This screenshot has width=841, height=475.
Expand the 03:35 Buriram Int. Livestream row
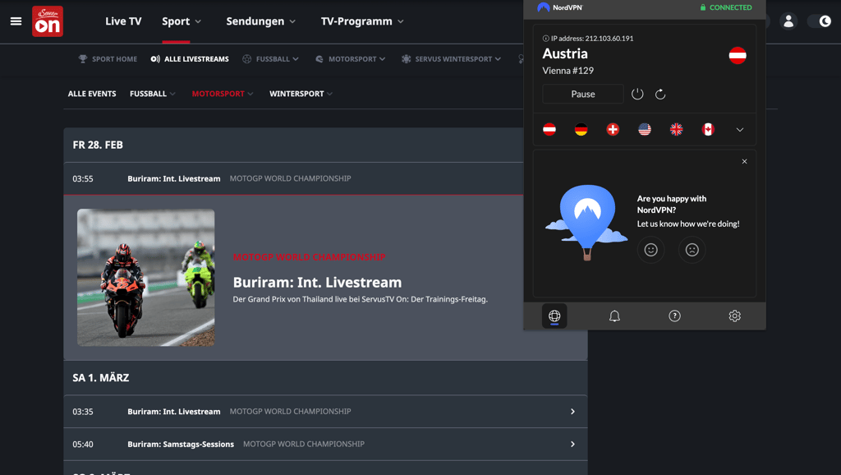(x=325, y=412)
